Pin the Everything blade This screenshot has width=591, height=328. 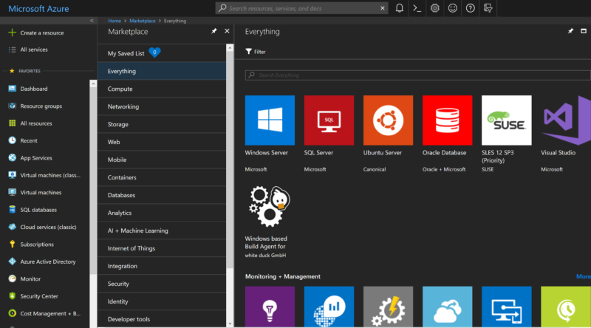pos(571,32)
